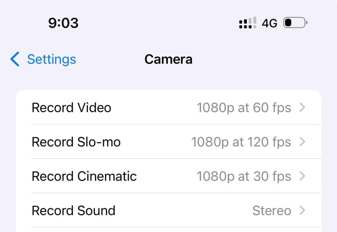
Task: Select the 1080p at 120 fps value
Action: (x=241, y=142)
